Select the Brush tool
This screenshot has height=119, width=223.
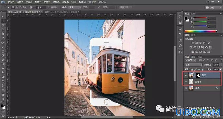3,47
